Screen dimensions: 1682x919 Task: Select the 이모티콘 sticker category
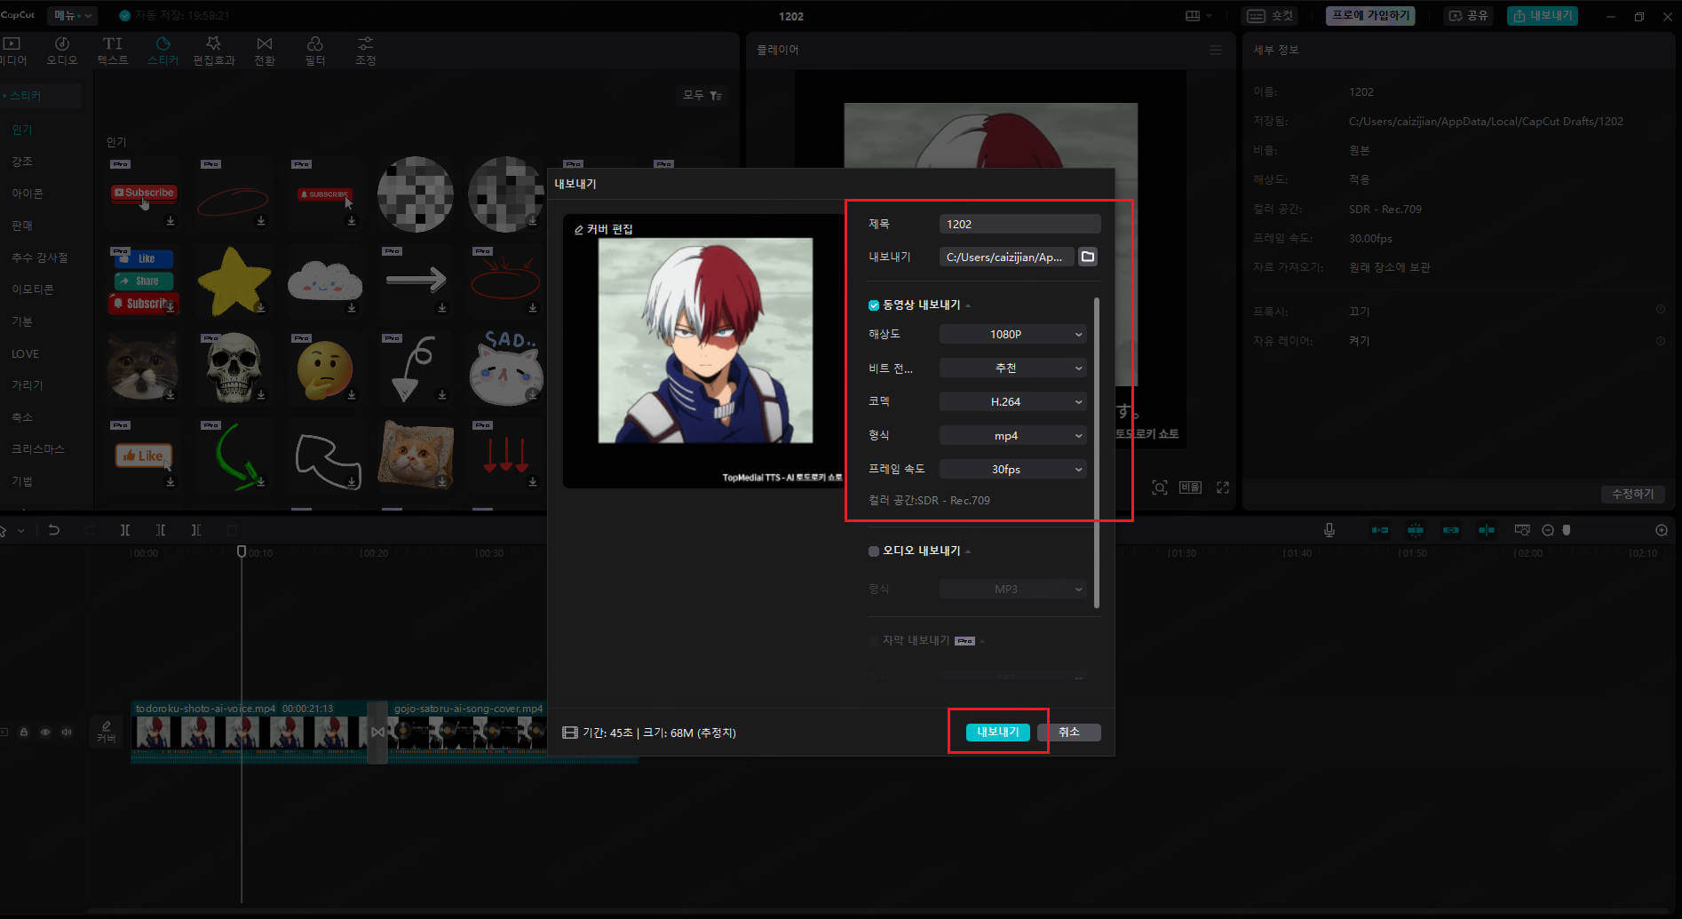[x=33, y=289]
